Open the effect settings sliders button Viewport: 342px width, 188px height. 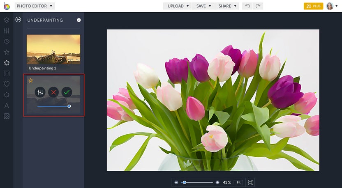click(40, 92)
